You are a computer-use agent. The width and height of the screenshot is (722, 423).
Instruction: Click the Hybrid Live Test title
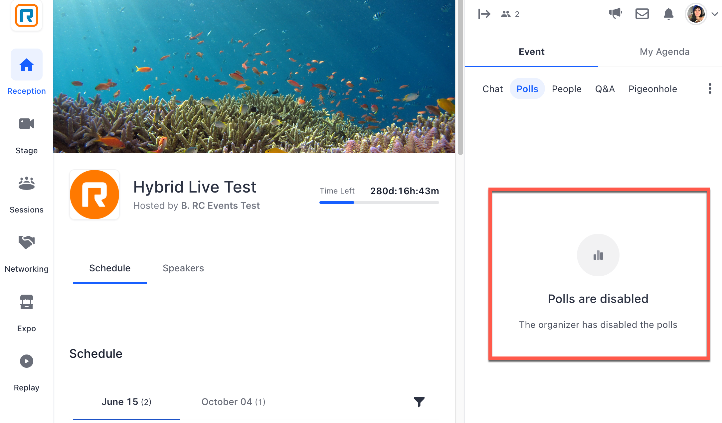[x=195, y=187]
